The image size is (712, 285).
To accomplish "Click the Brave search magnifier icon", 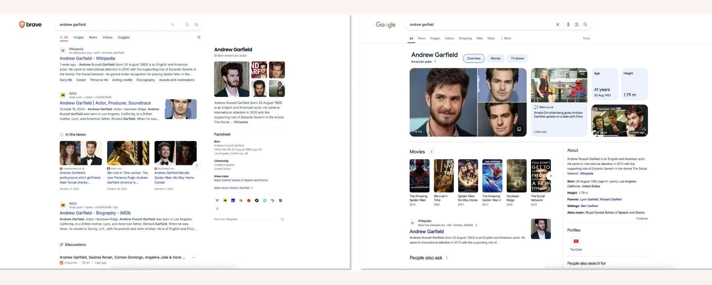I will 187,25.
